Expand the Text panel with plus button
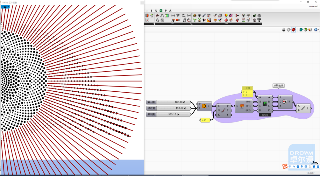The image size is (320, 176). point(191,24)
